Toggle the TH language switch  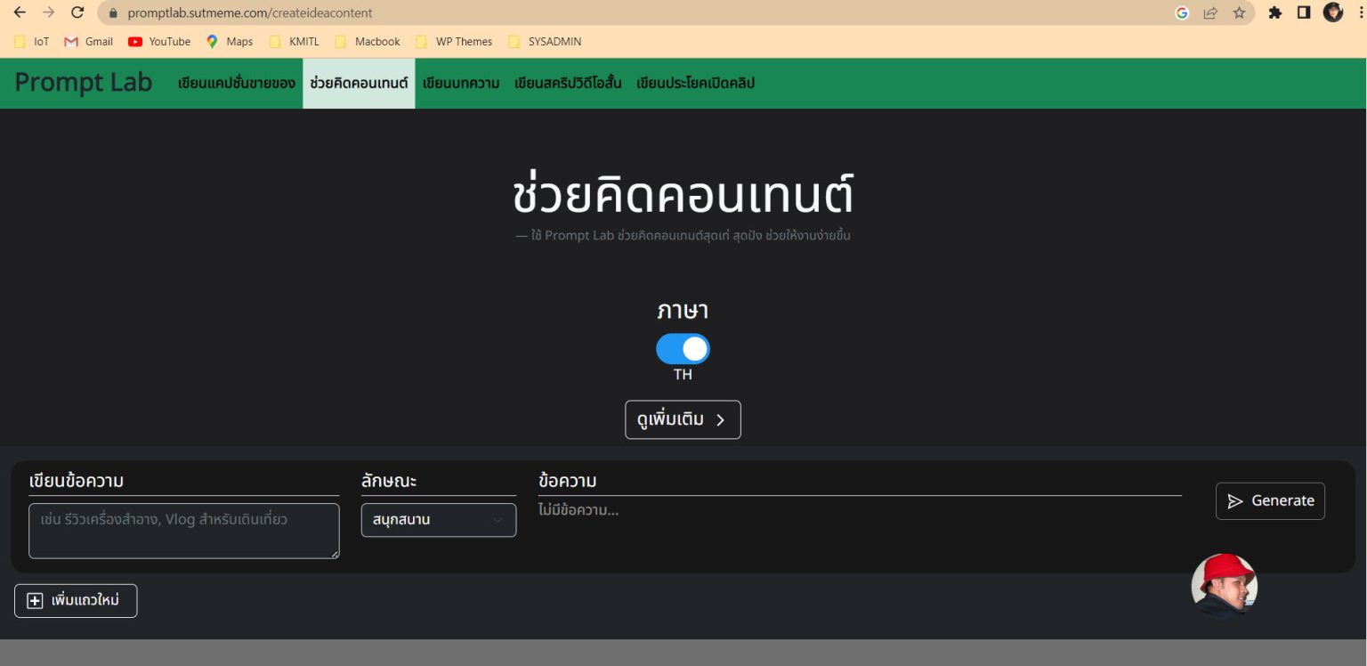pos(683,348)
